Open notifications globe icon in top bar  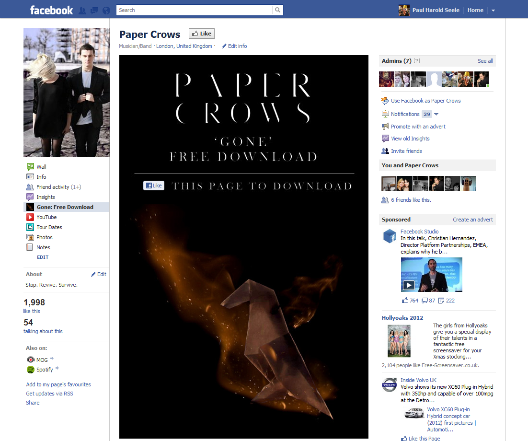coord(106,11)
